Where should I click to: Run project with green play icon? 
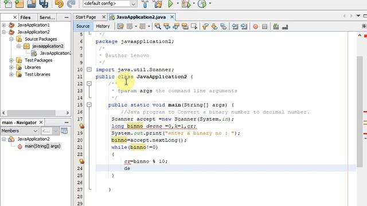171,3
